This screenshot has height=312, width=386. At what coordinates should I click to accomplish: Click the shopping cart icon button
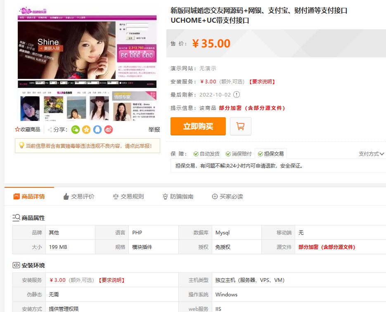click(241, 126)
